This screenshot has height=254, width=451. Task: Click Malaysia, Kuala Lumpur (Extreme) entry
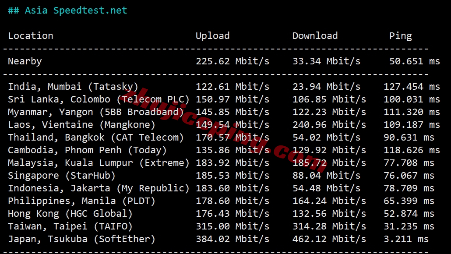pos(99,163)
